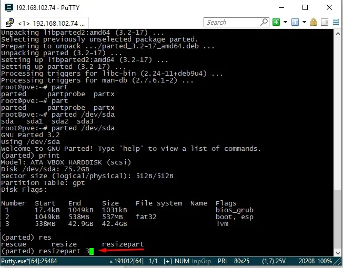
Task: Click the '42.4GB' size value
Action: click(x=114, y=224)
